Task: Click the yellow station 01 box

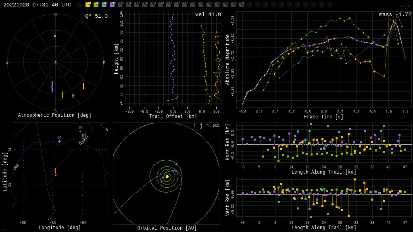Action: tap(88, 5)
